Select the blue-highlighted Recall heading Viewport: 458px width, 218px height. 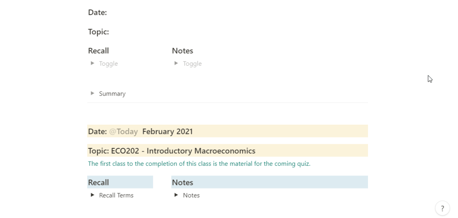click(98, 182)
